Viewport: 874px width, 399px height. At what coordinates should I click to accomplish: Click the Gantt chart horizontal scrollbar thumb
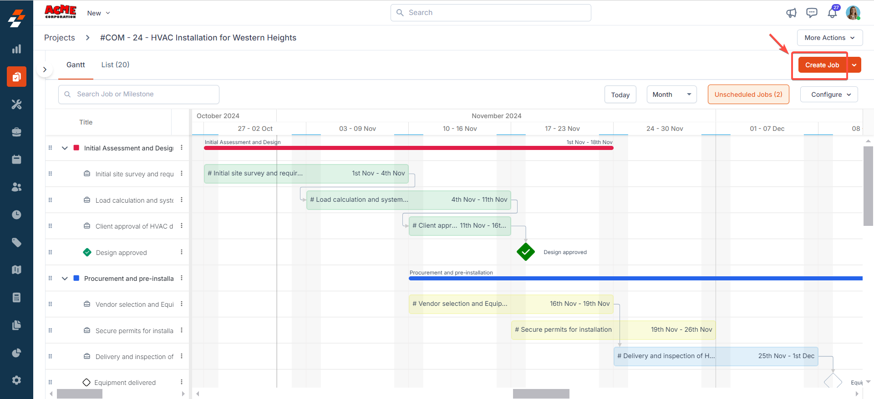coord(541,394)
